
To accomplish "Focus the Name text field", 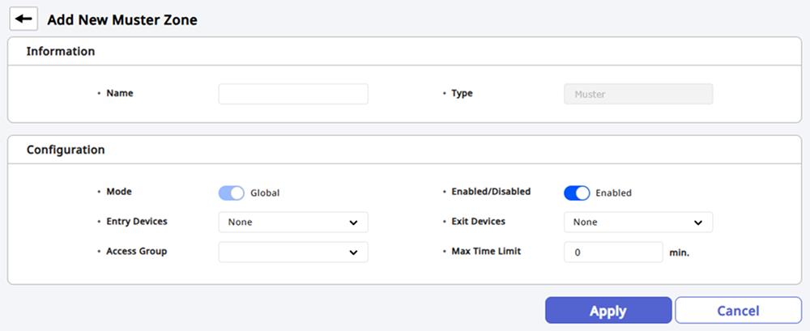I will pos(293,94).
